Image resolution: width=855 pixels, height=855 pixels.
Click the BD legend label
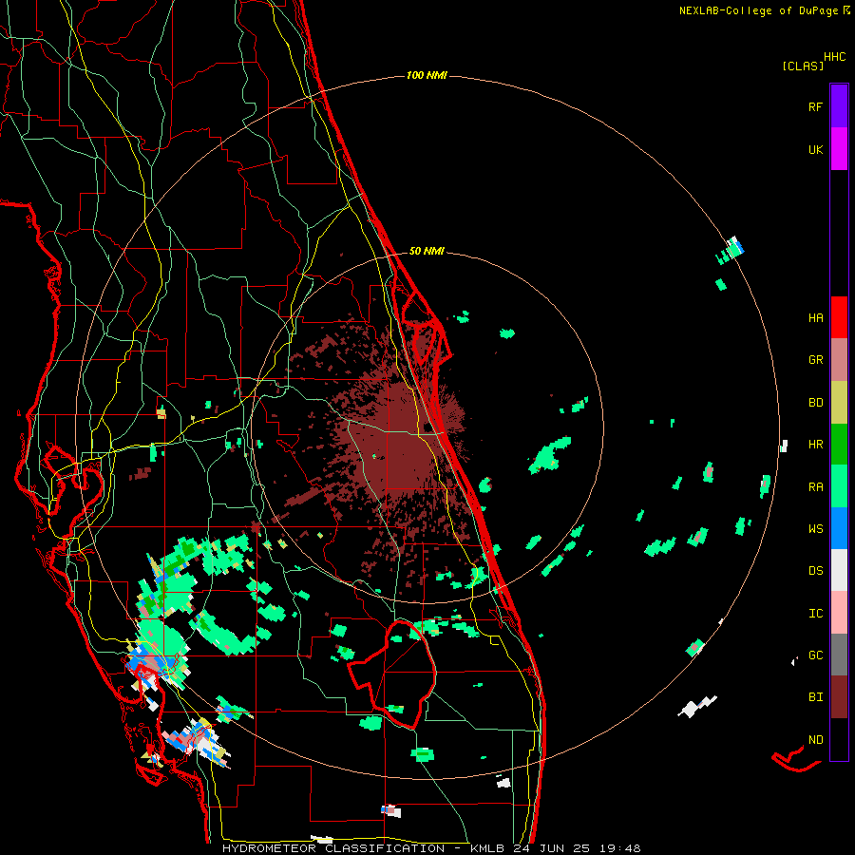click(x=815, y=403)
